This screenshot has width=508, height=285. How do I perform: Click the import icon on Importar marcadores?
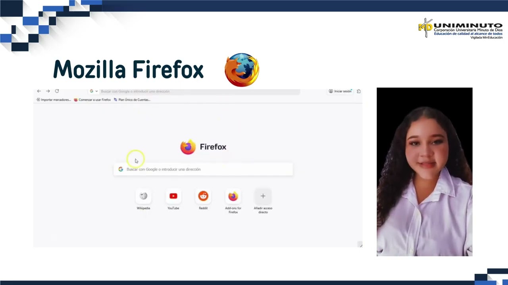(38, 100)
